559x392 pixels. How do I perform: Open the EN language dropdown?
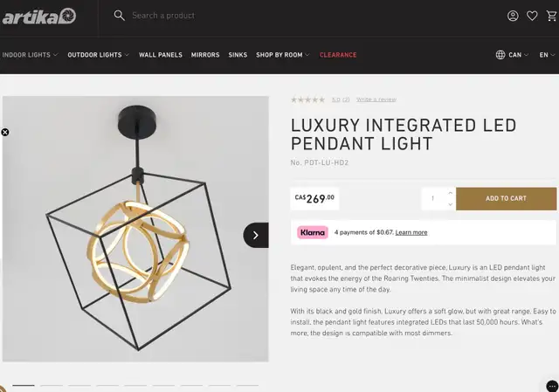tap(547, 55)
